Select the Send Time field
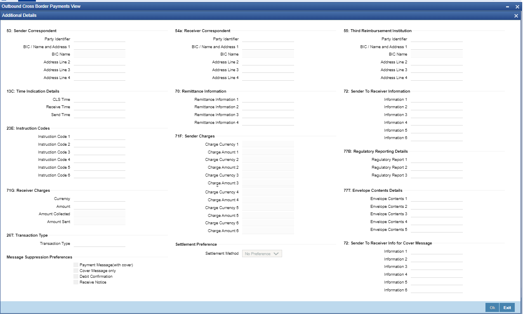 (99, 114)
